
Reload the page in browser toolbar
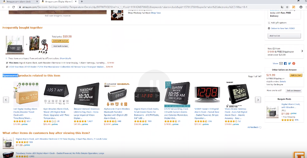click(x=14, y=7)
